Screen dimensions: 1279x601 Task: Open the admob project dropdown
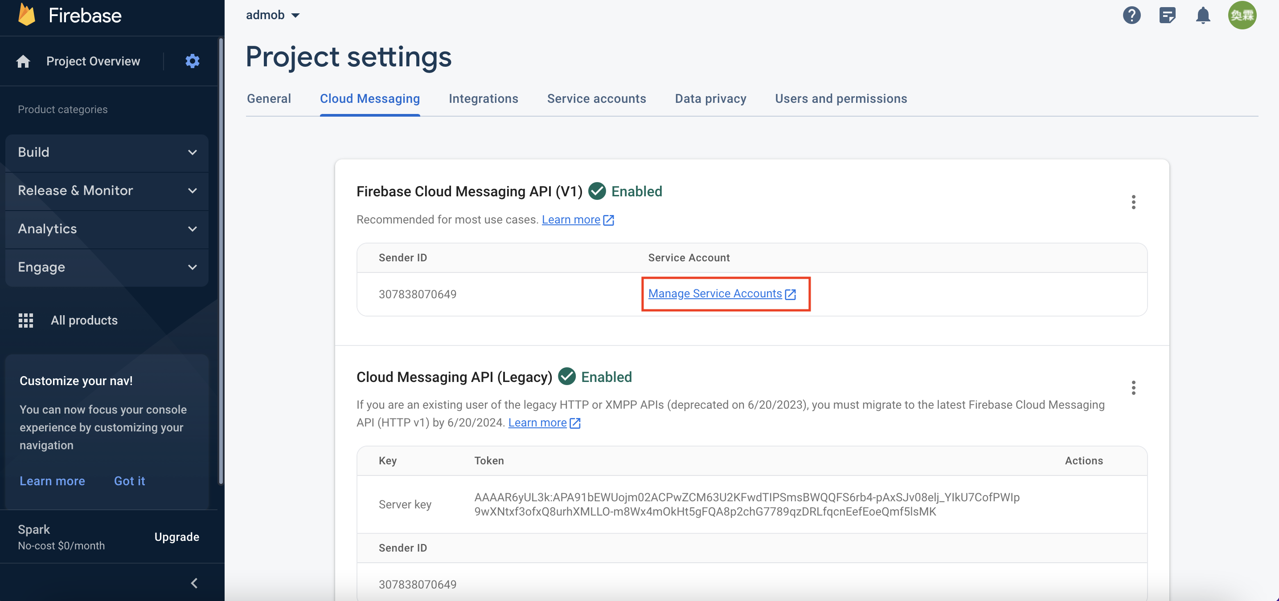click(273, 15)
